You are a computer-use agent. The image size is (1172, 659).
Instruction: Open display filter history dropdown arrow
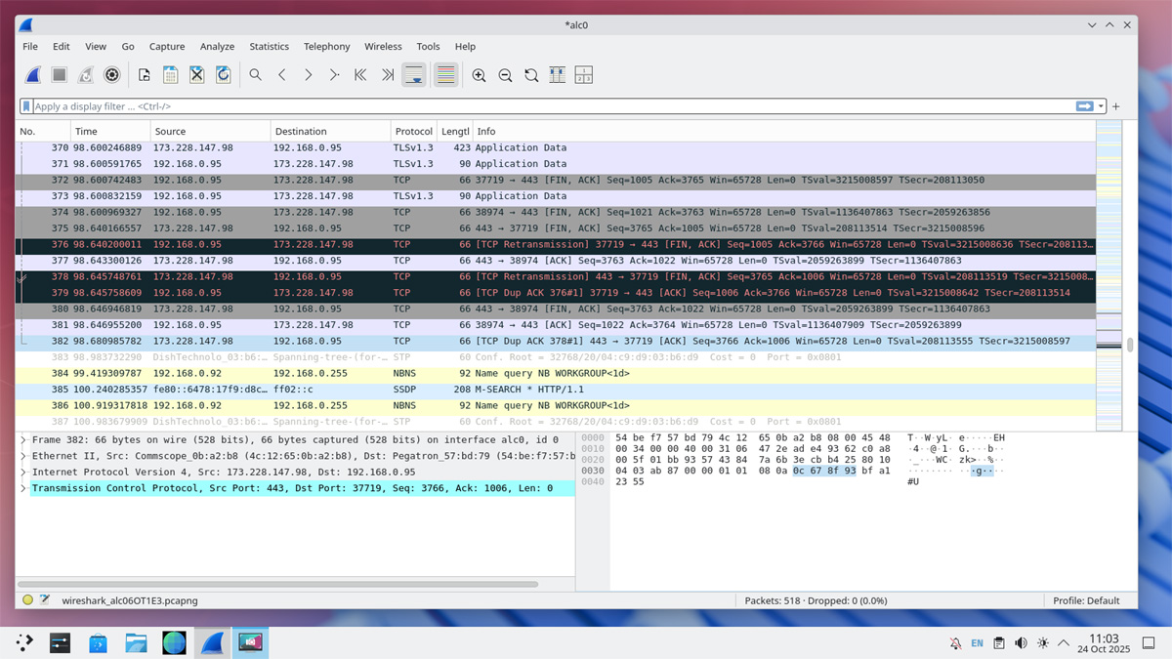click(1101, 106)
